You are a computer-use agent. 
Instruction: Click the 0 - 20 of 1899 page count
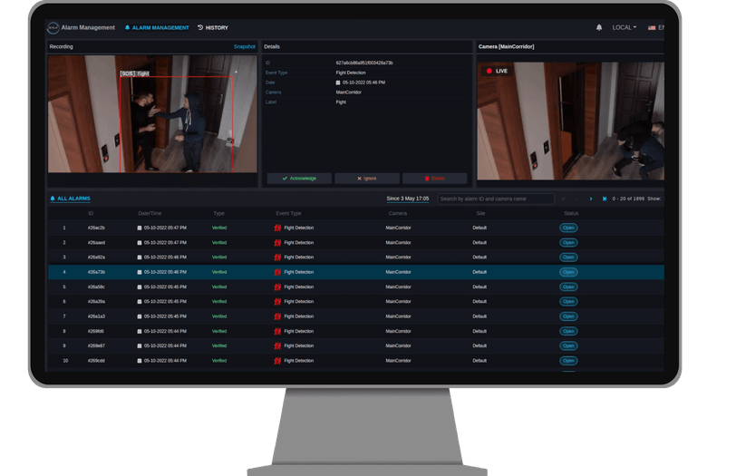pyautogui.click(x=628, y=199)
